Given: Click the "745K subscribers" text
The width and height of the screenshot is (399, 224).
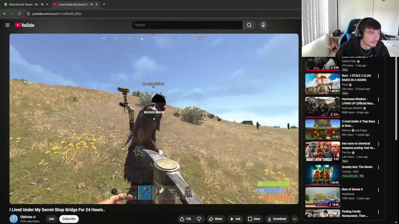Looking at the screenshot, I should click(30, 222).
